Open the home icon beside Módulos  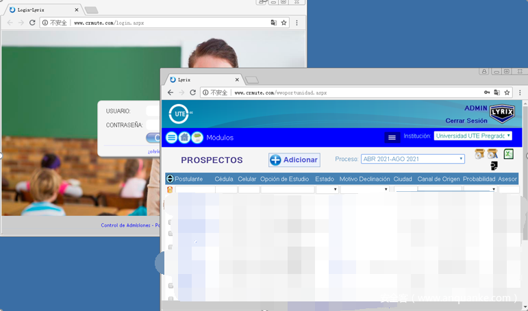tap(184, 138)
